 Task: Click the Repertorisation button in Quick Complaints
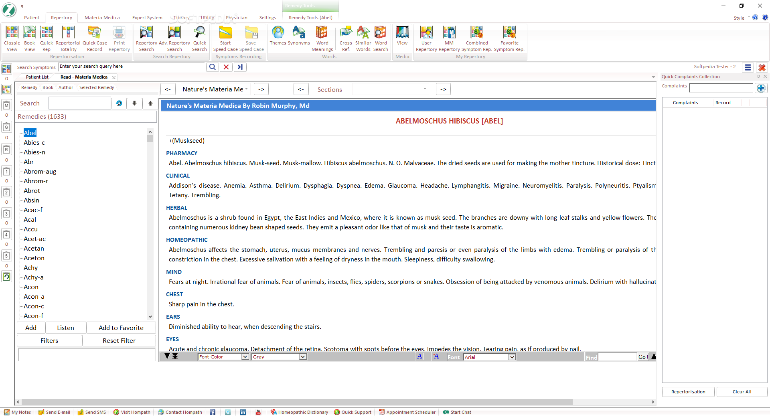[688, 392]
